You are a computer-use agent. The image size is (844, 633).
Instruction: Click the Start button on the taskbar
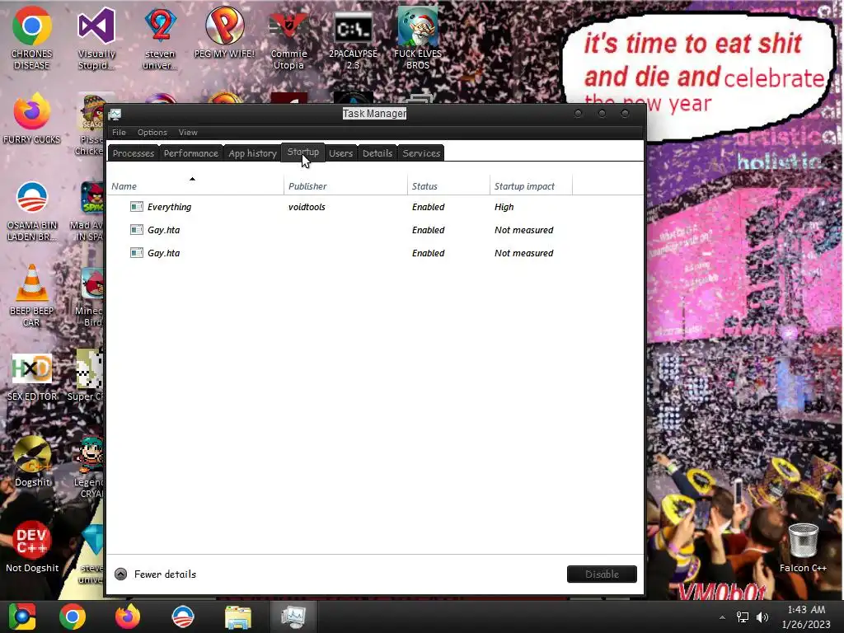(x=21, y=617)
